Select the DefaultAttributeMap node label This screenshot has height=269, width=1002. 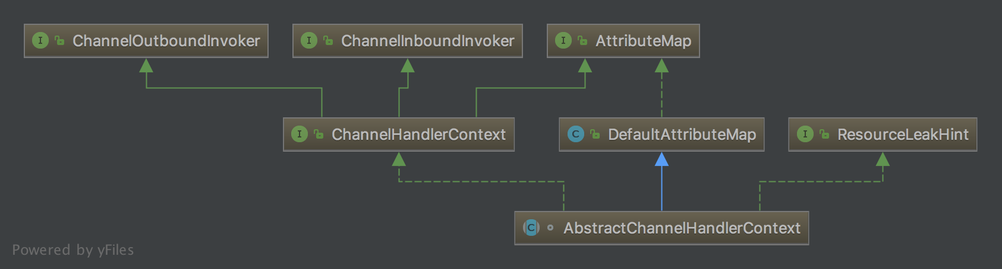click(682, 134)
